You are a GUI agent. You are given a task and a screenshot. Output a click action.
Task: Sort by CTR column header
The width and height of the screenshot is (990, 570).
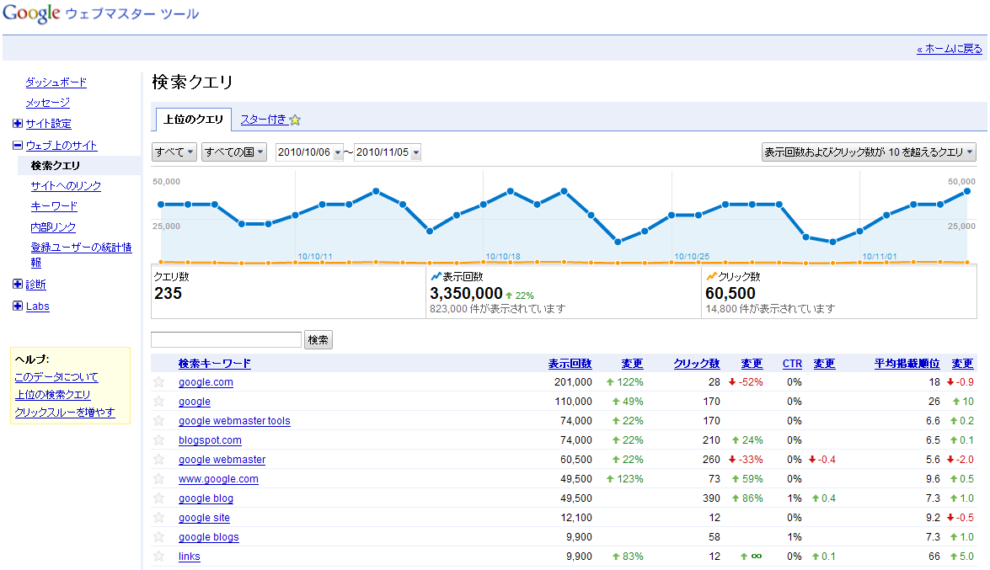click(x=792, y=364)
